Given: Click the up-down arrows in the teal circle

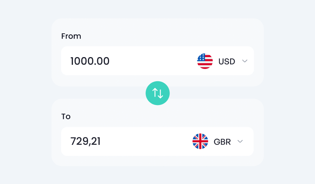Looking at the screenshot, I should pos(157,93).
